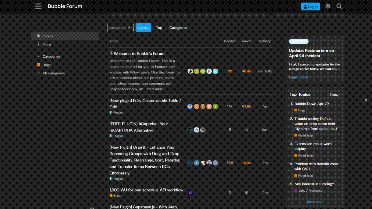Open Trouble setting Default value top topic
The width and height of the screenshot is (372, 209).
(x=316, y=124)
